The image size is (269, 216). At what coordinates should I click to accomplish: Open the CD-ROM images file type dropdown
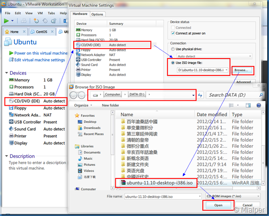pos(233,196)
